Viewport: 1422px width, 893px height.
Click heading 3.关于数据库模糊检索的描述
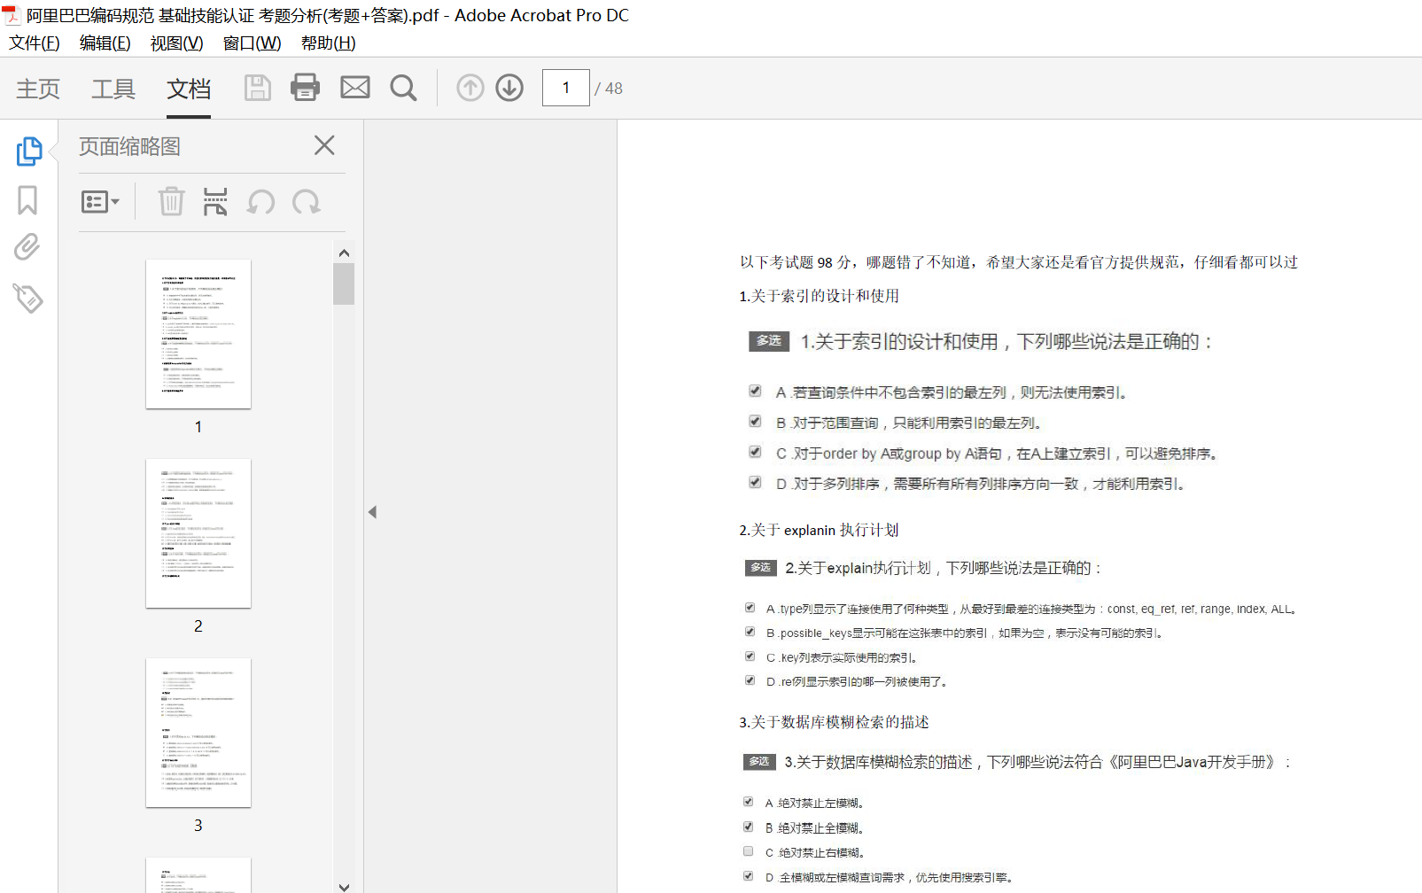[x=834, y=722]
